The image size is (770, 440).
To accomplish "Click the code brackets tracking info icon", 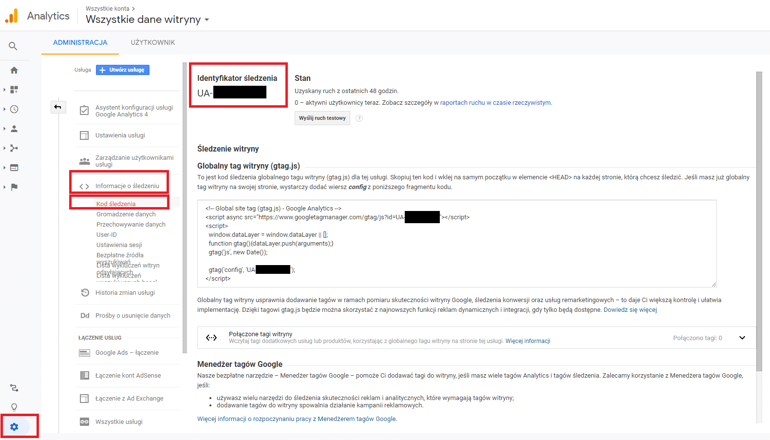I will (84, 186).
